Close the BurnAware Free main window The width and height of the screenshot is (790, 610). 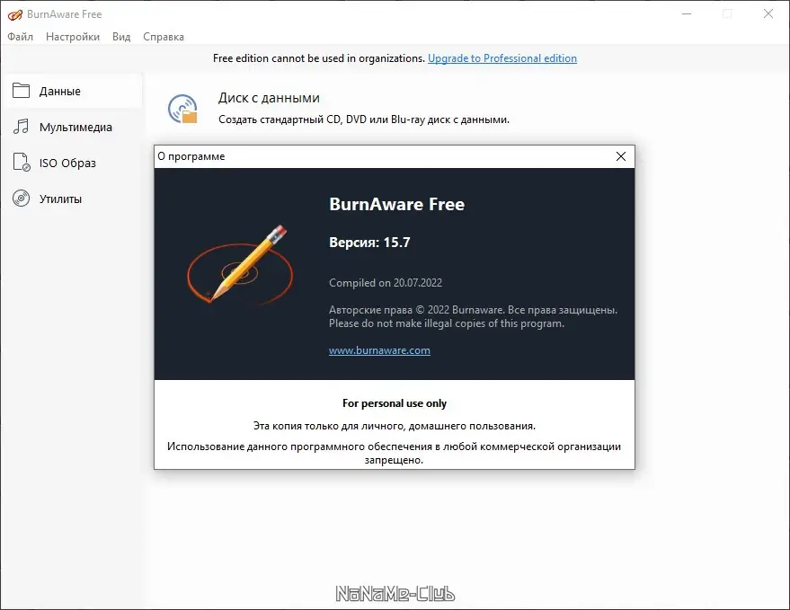(x=768, y=14)
